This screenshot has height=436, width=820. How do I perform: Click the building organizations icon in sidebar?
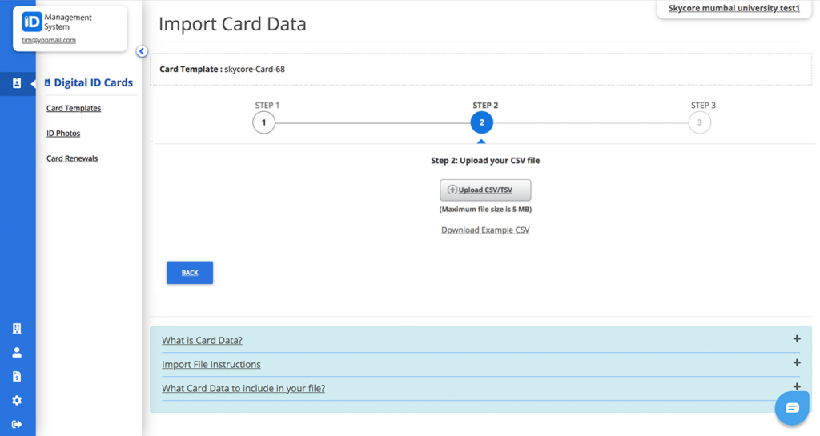(17, 329)
